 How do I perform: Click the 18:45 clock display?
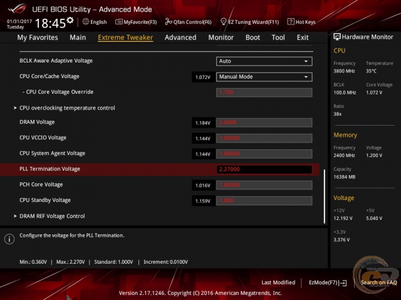point(50,23)
